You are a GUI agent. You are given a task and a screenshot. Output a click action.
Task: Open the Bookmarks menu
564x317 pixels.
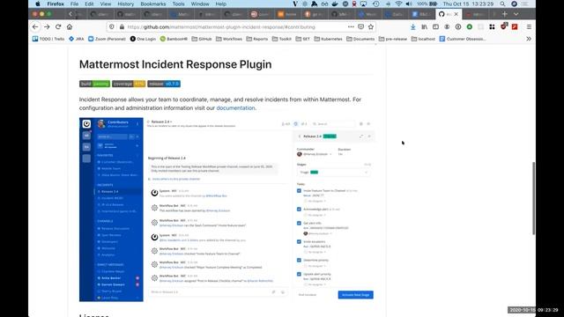153,4
